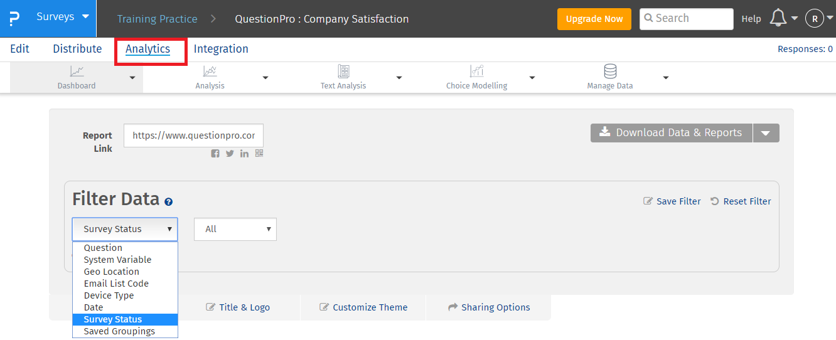Open the notifications bell icon
The width and height of the screenshot is (836, 340).
(778, 18)
